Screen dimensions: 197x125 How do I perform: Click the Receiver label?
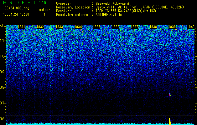pyautogui.click(x=64, y=11)
